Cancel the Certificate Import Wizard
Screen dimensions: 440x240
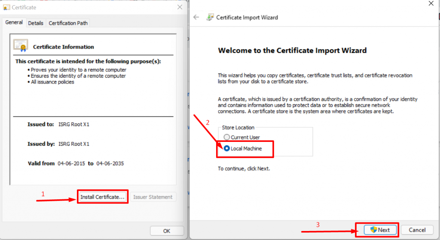(417, 230)
